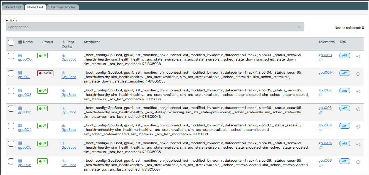Click the DOWN status badge for gpu001
This screenshot has width=369, height=175.
45,73
